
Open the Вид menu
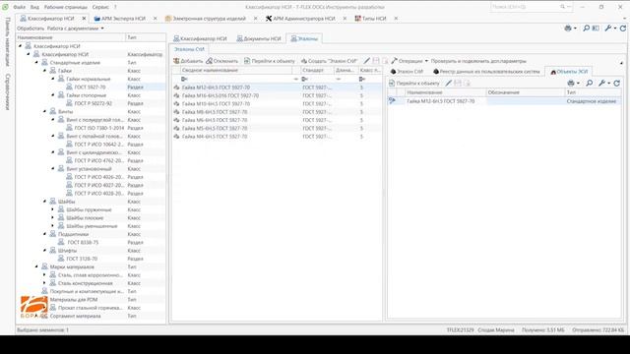pyautogui.click(x=34, y=7)
